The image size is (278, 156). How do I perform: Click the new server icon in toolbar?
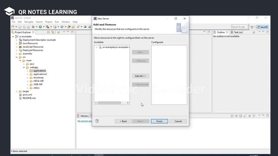[55, 27]
